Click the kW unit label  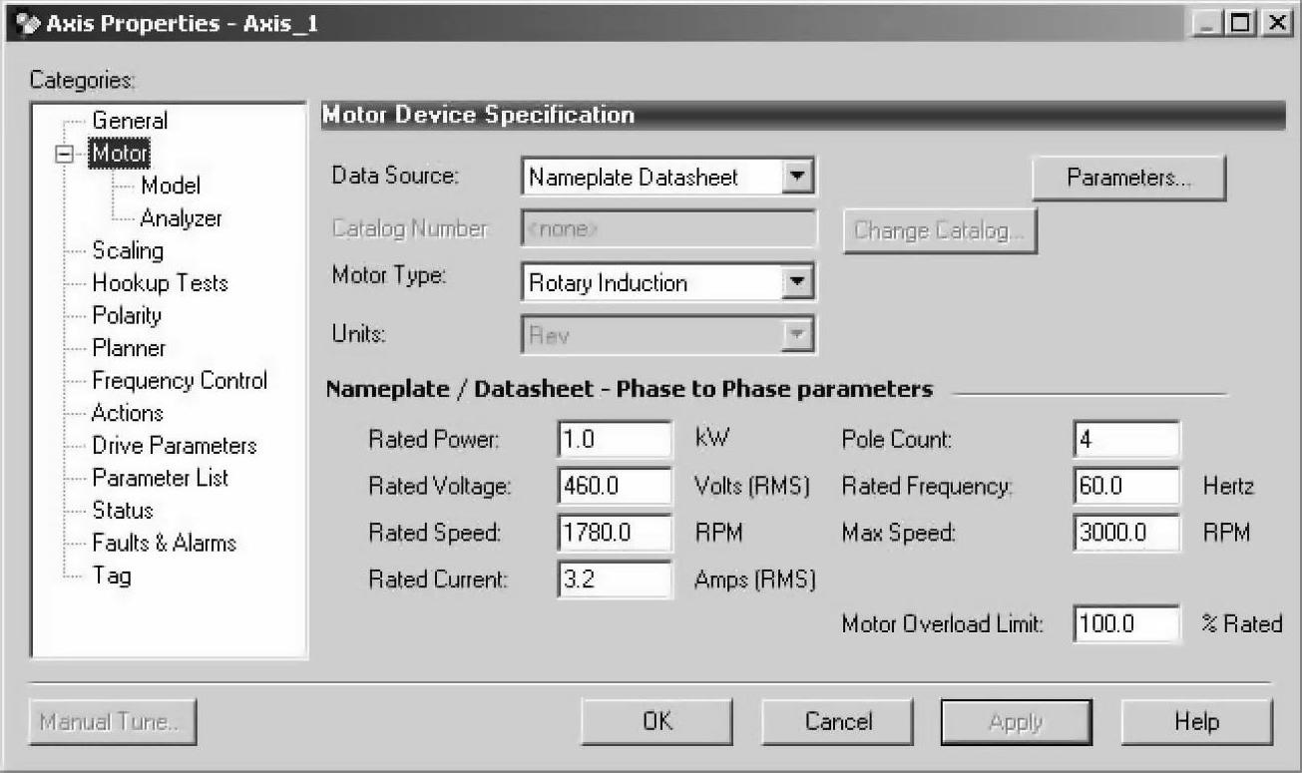712,440
